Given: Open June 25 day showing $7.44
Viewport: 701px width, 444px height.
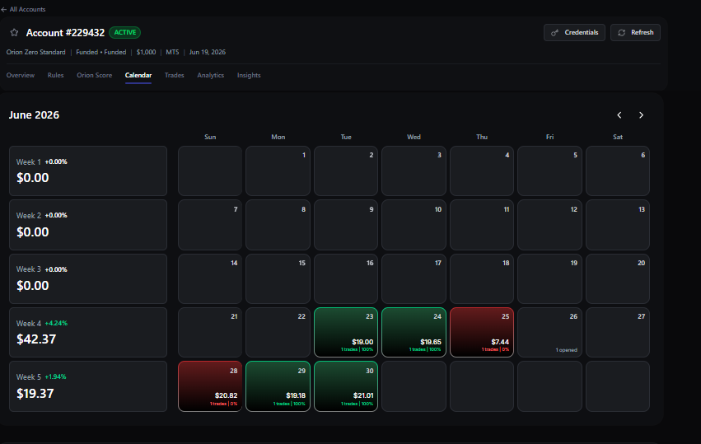Looking at the screenshot, I should click(x=482, y=332).
